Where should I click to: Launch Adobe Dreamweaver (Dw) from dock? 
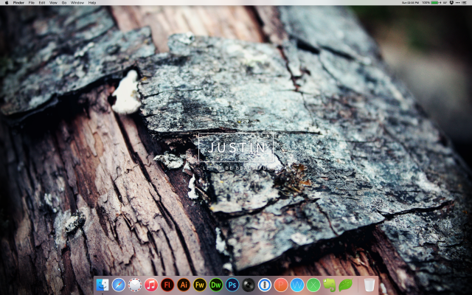coord(216,285)
